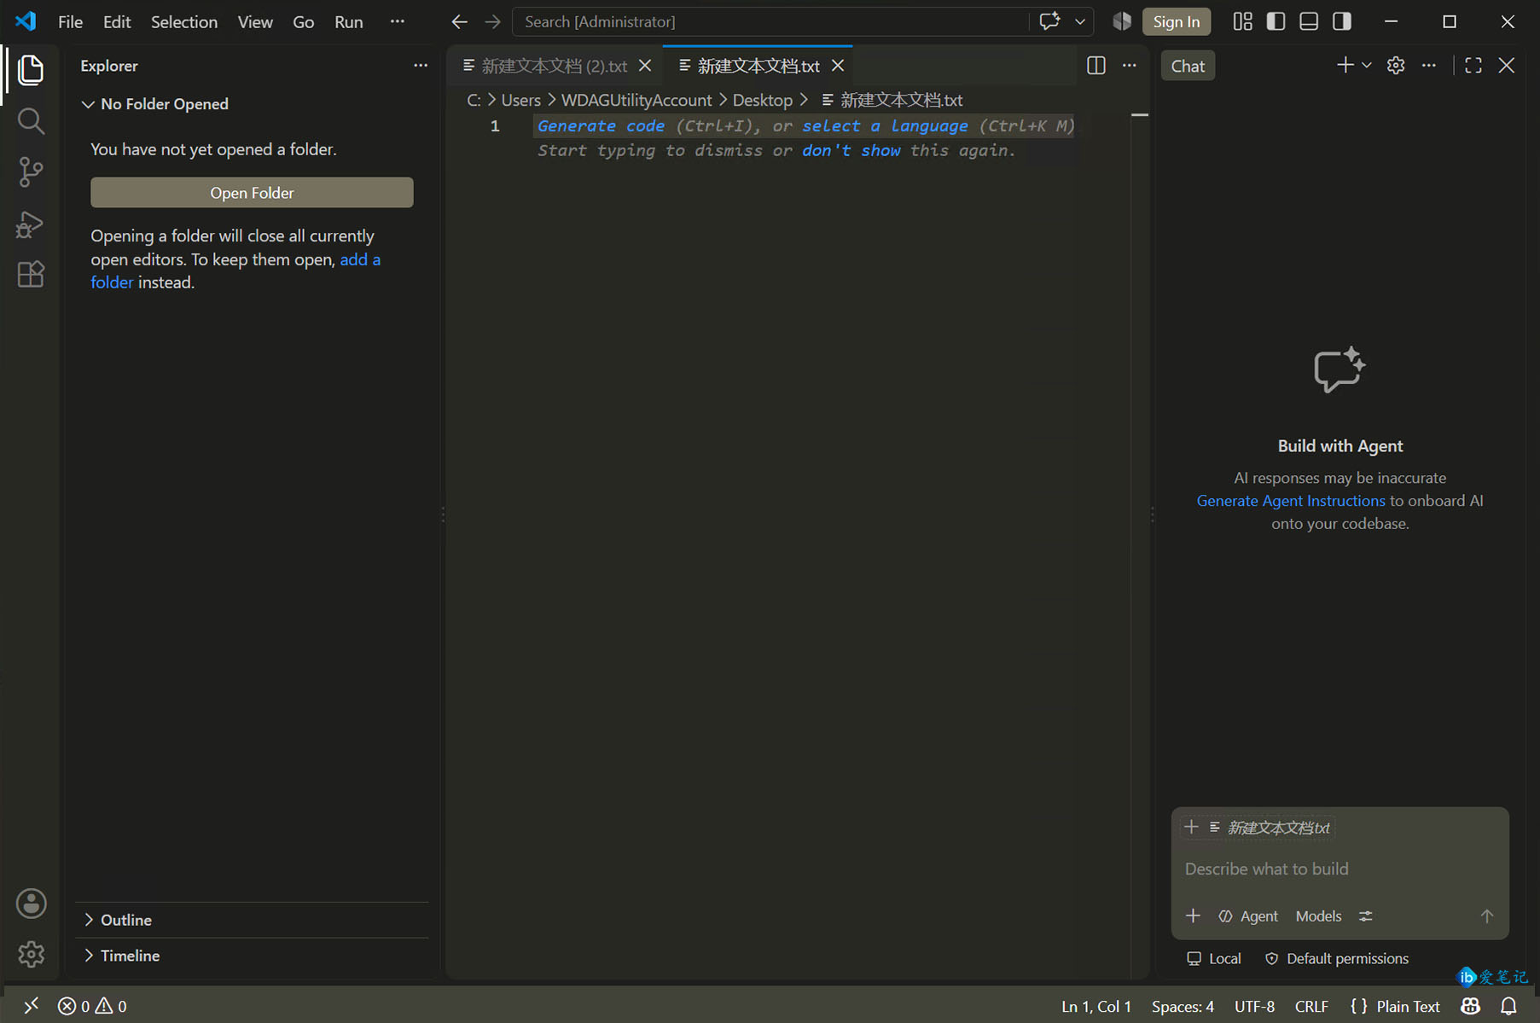Open the chat dropdown arrow in title bar
Image resolution: width=1540 pixels, height=1023 pixels.
pyautogui.click(x=1080, y=21)
